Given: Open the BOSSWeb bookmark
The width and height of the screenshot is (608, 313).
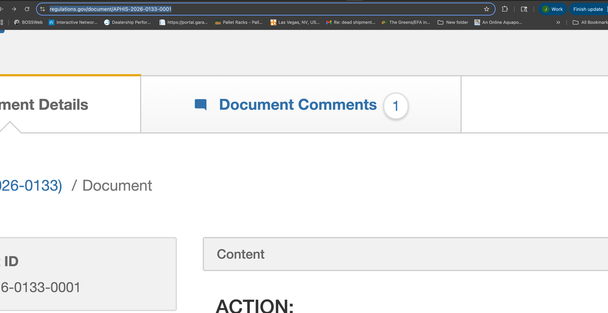Looking at the screenshot, I should [x=28, y=22].
